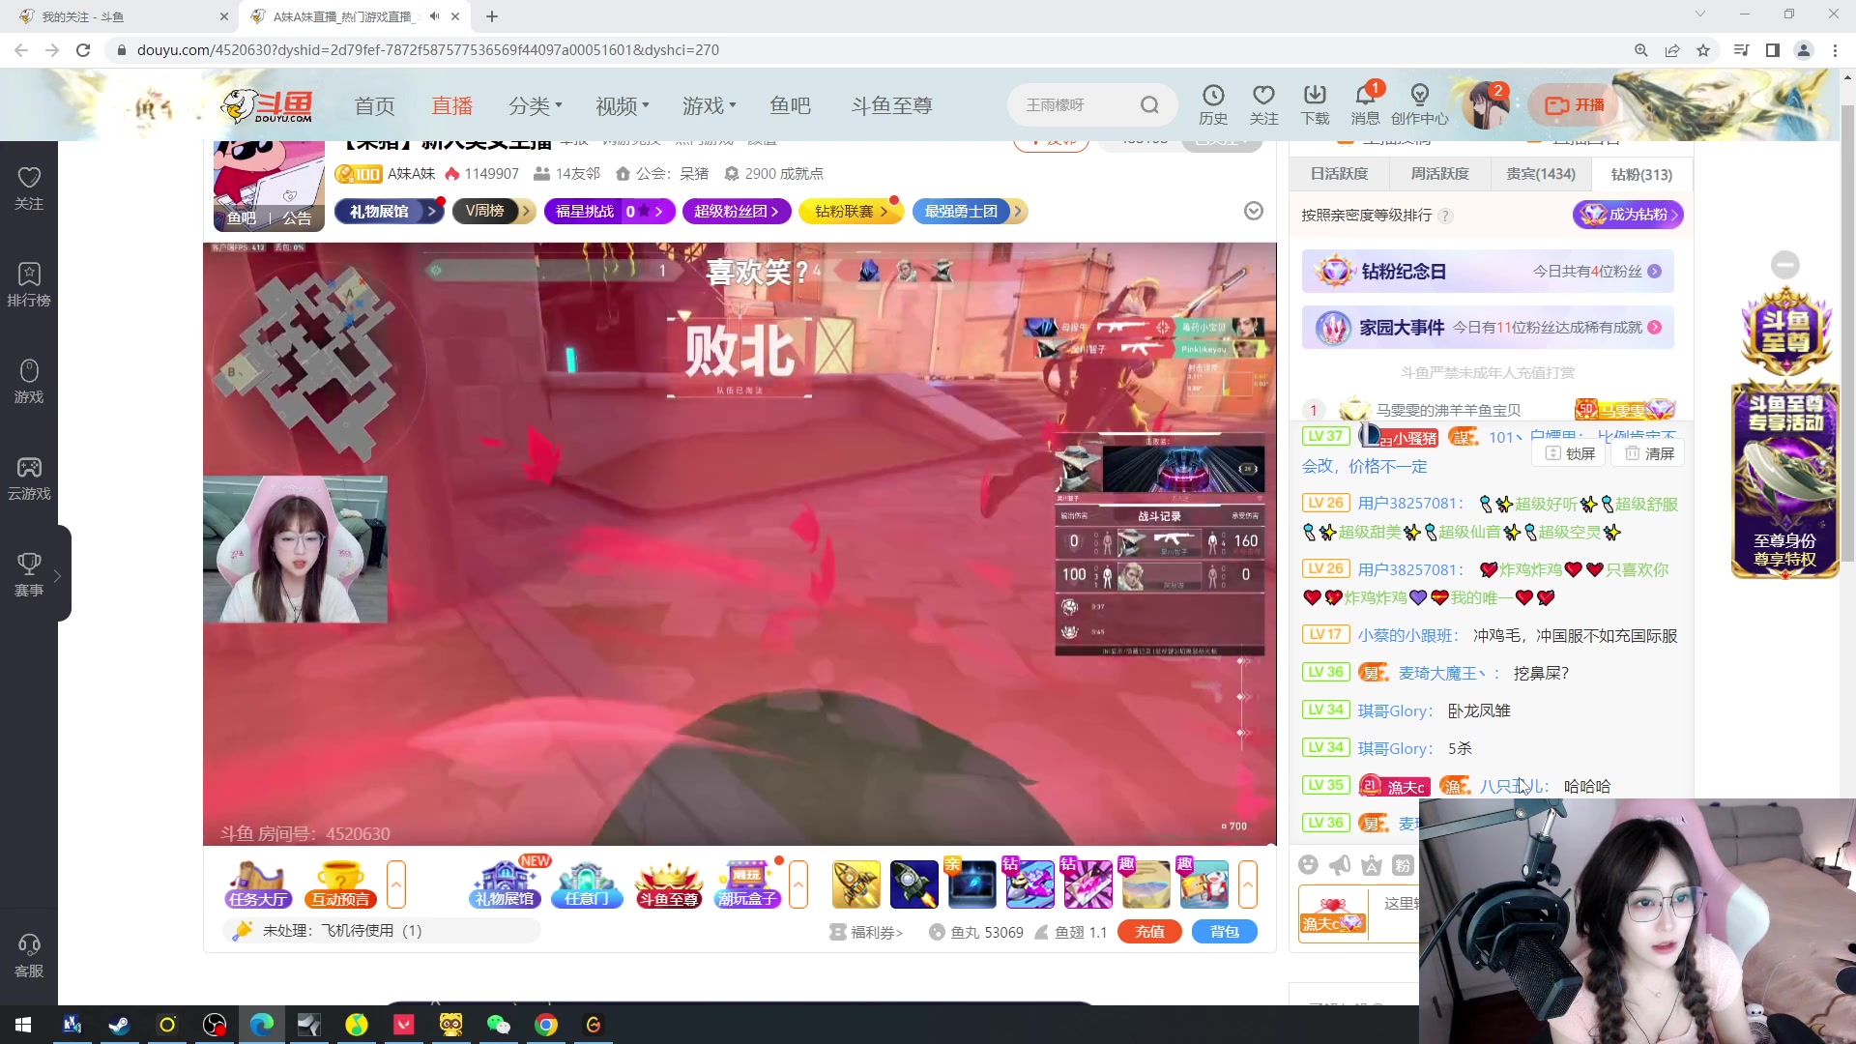Image resolution: width=1856 pixels, height=1044 pixels.
Task: Go to 斗鱼至尊 in top nav
Action: click(x=891, y=105)
